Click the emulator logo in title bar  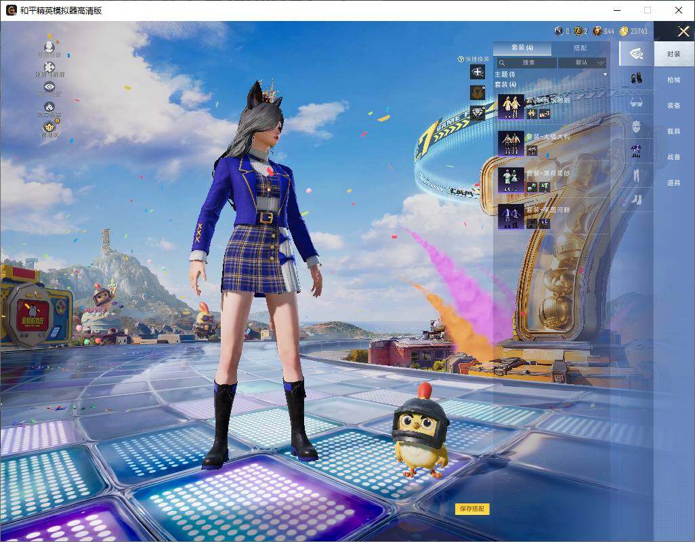coord(11,10)
